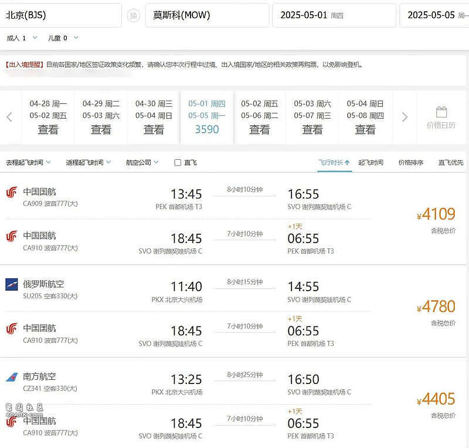
Task: Select date 04-28 周一 to 05-02
Action: [x=48, y=117]
